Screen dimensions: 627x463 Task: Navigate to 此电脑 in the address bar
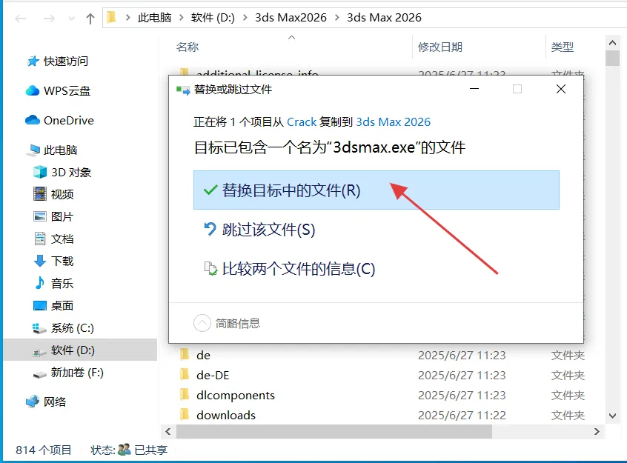(154, 18)
